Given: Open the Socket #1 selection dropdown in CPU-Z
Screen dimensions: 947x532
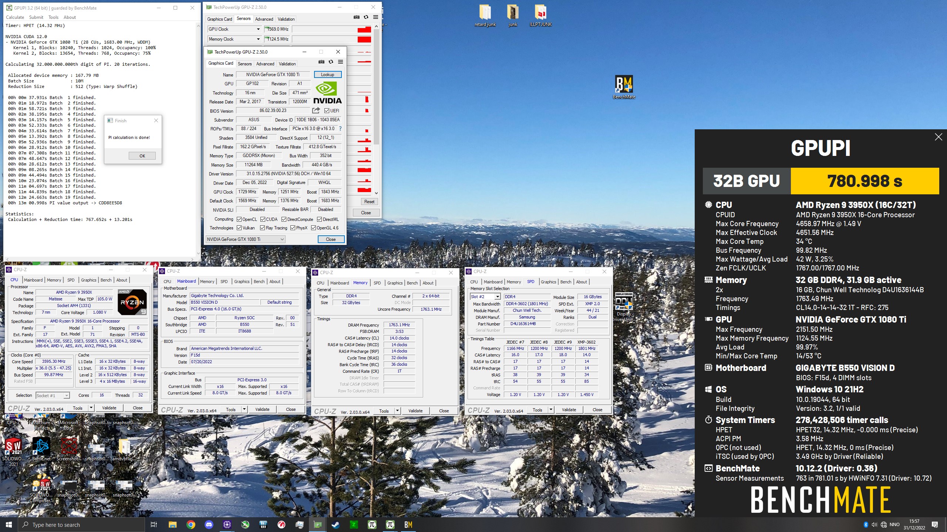Looking at the screenshot, I should pos(66,396).
